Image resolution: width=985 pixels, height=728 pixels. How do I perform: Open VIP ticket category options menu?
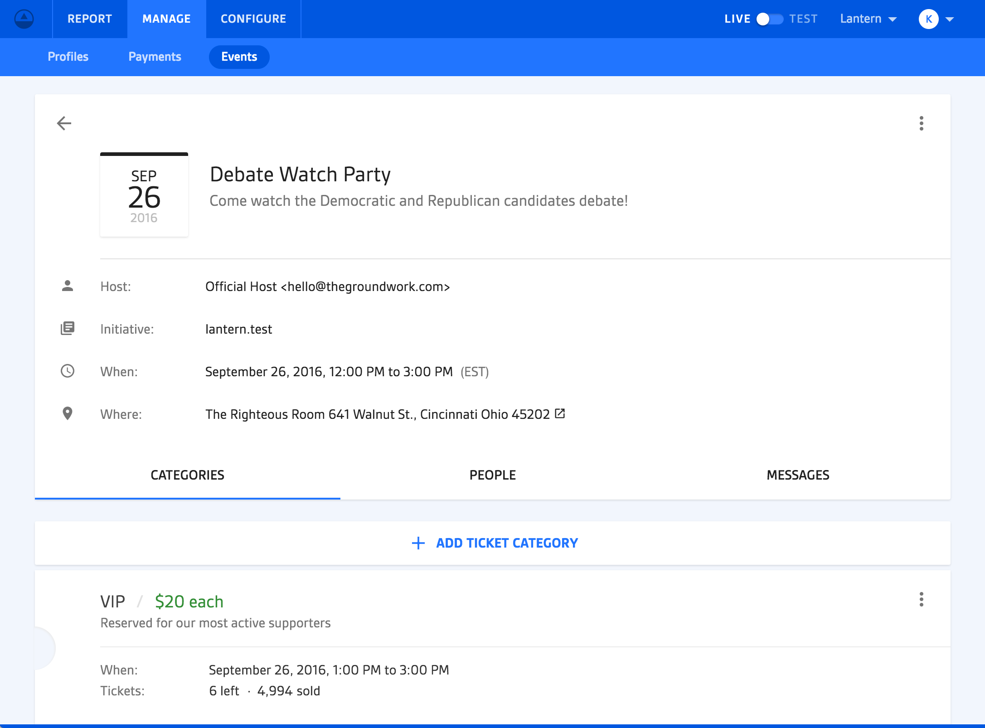pyautogui.click(x=921, y=599)
